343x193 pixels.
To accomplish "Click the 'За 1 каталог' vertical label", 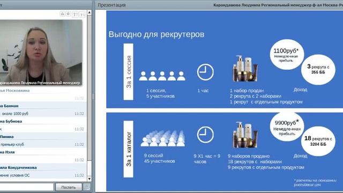I will pos(129,149).
